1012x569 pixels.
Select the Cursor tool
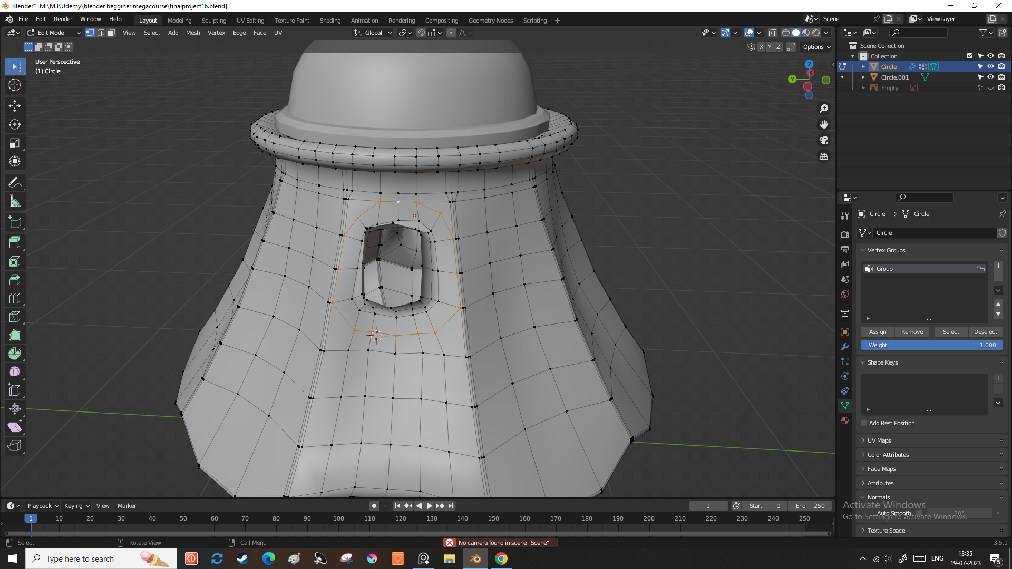point(15,85)
